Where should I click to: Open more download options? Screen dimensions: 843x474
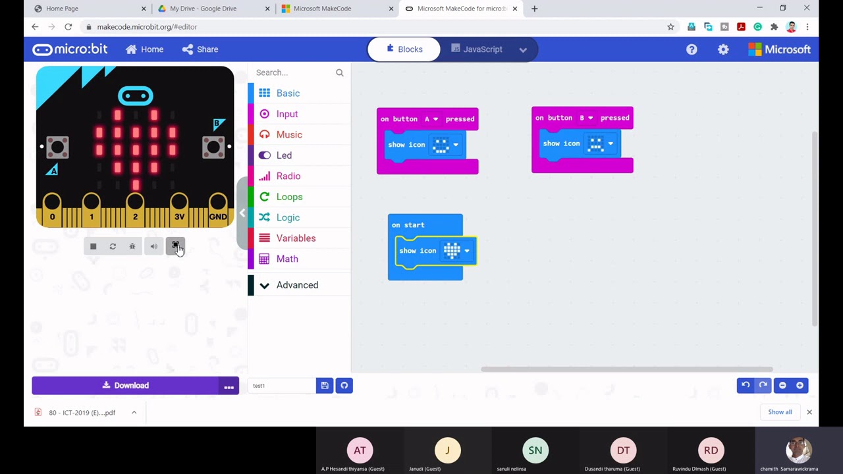[229, 386]
